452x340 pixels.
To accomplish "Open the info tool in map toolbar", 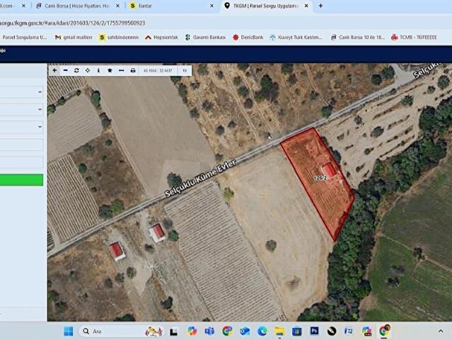I will [98, 71].
